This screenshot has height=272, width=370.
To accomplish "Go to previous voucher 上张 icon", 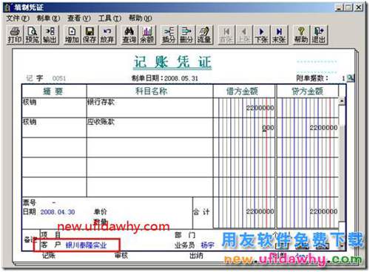I will click(x=243, y=35).
